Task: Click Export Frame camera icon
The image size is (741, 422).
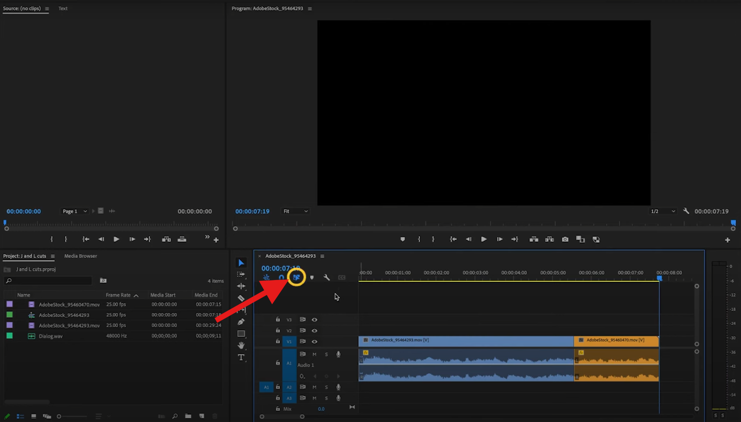Action: [x=565, y=239]
